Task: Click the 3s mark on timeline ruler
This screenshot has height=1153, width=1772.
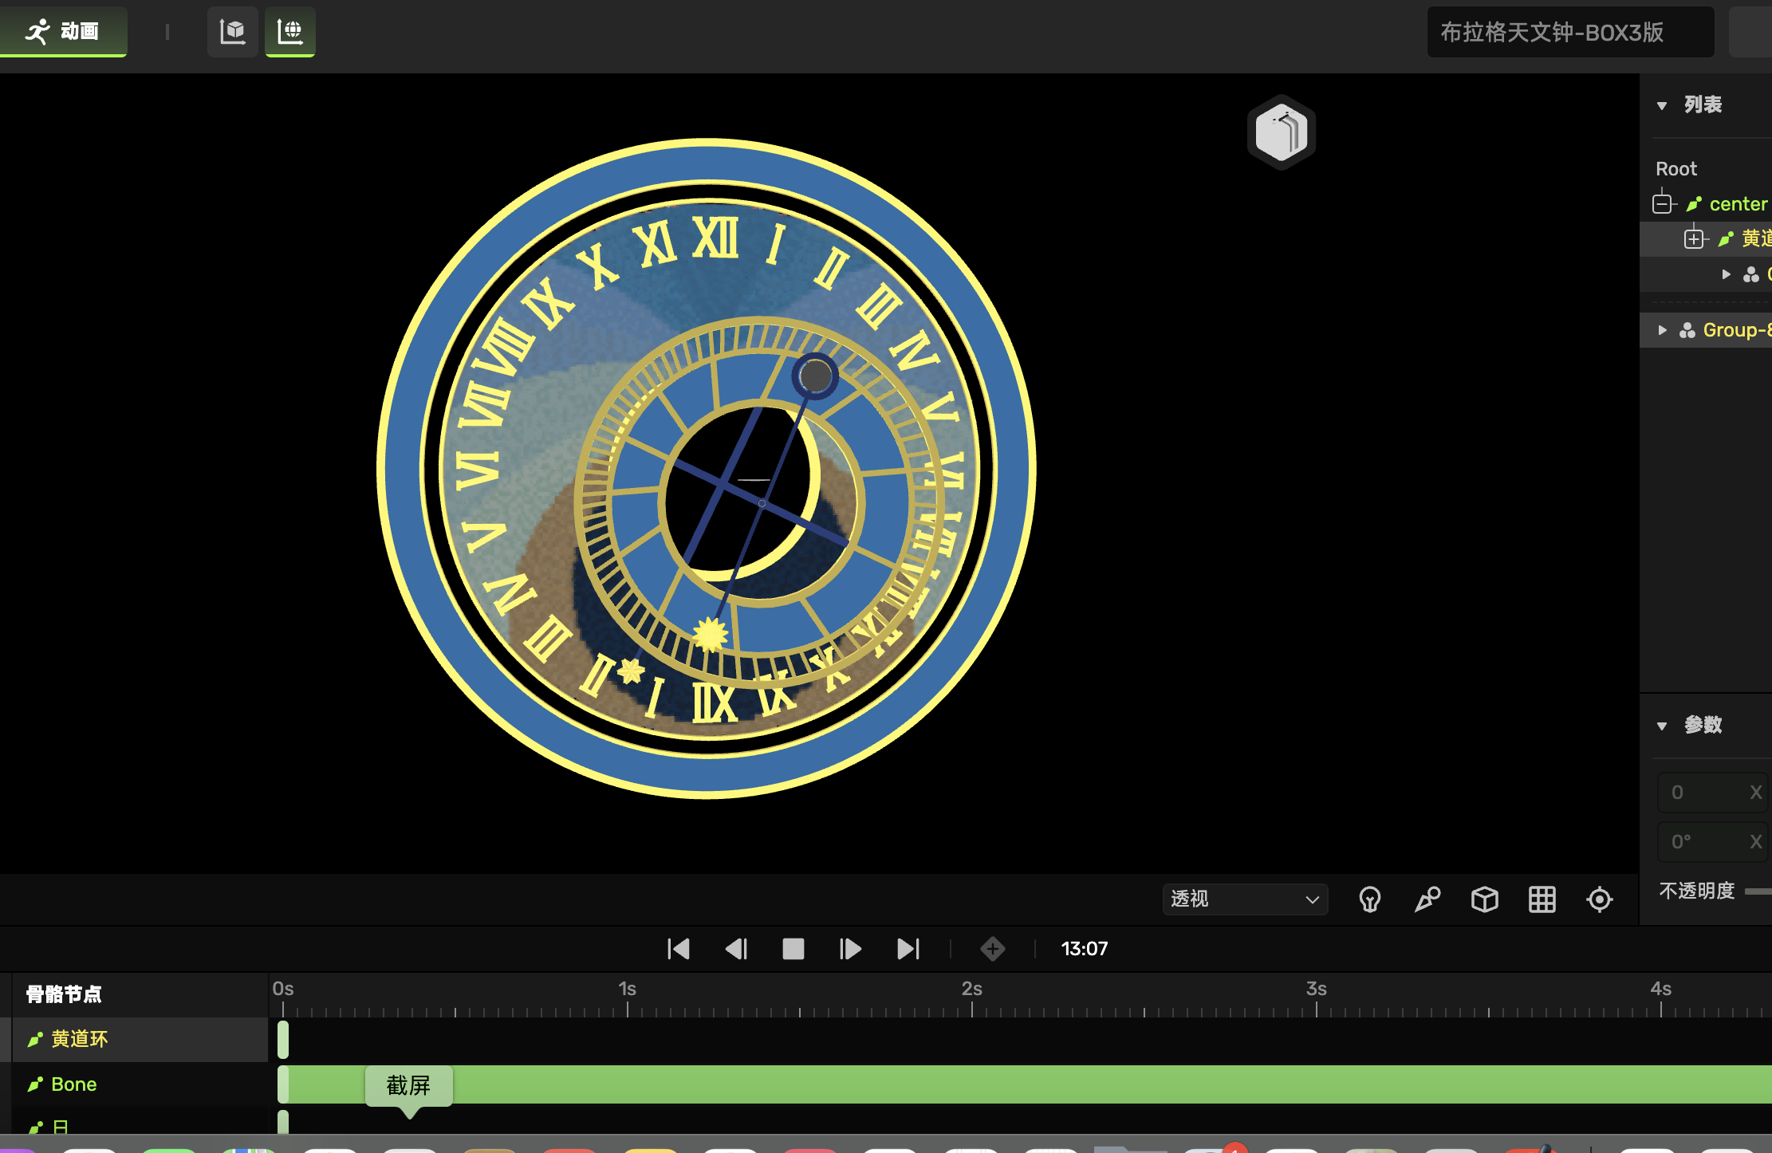Action: pyautogui.click(x=1317, y=990)
